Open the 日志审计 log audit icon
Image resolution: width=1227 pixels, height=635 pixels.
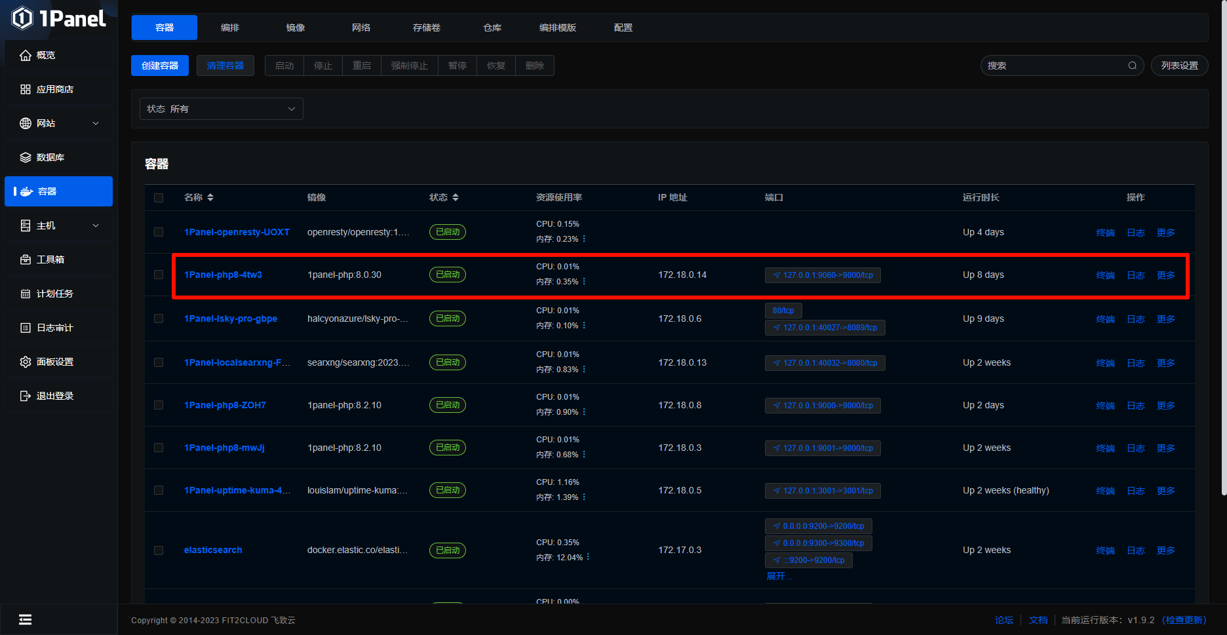26,328
